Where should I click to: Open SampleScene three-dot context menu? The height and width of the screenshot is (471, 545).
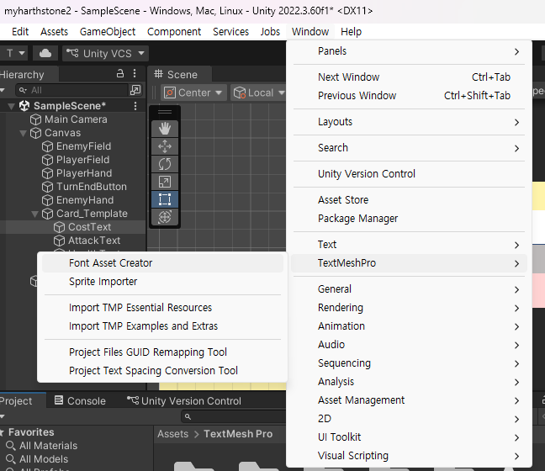135,106
